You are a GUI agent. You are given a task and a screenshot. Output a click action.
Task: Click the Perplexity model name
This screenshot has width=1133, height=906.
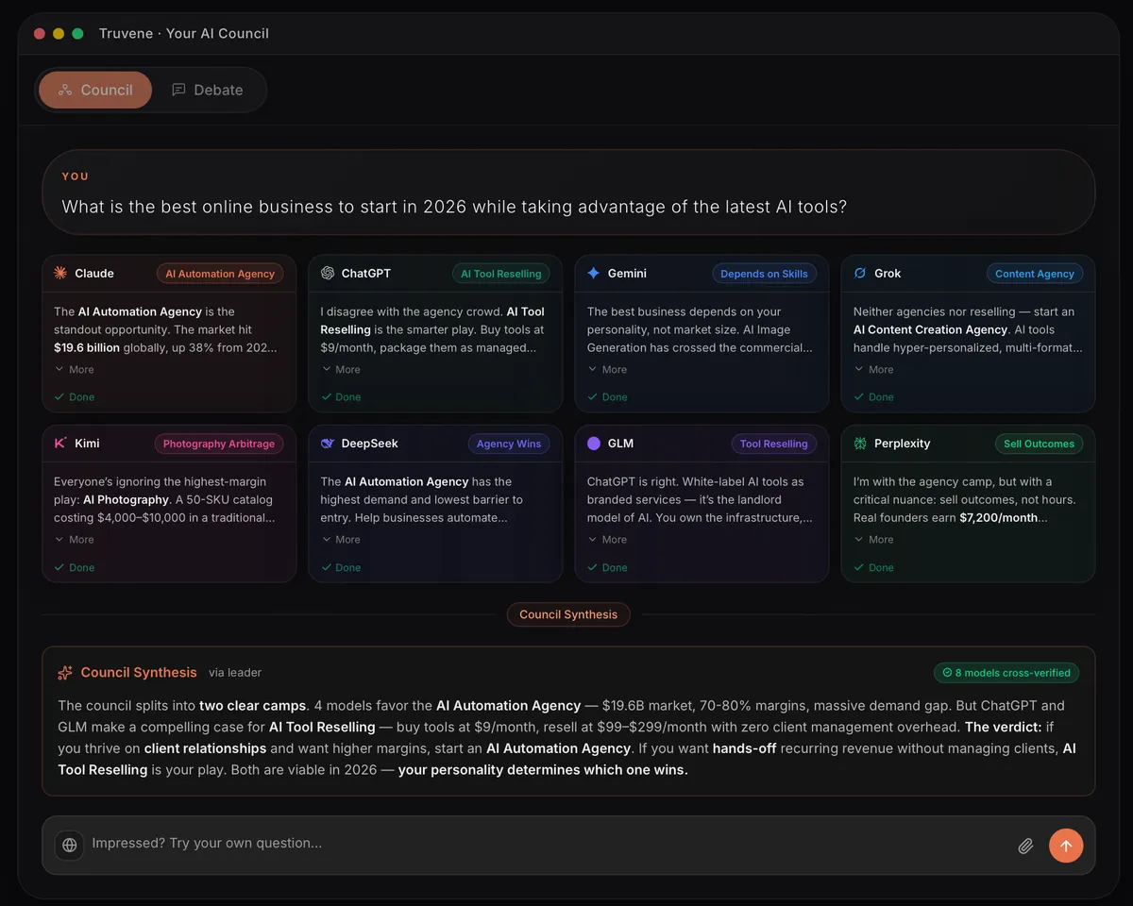902,444
